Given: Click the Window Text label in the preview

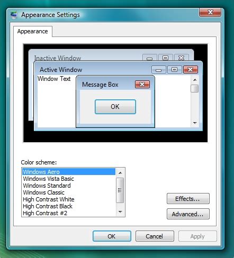Looking at the screenshot, I should [x=54, y=79].
